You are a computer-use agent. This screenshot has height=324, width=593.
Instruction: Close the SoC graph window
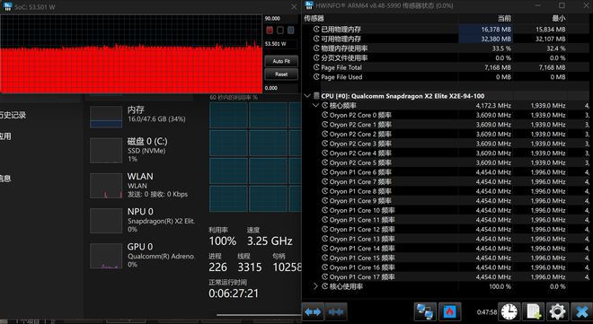pos(294,7)
